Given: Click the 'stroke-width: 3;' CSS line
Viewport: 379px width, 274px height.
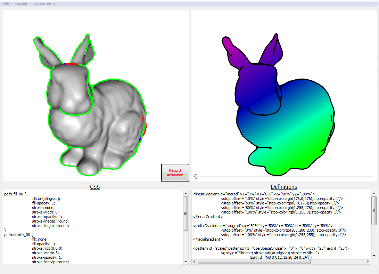Looking at the screenshot, I should point(45,253).
